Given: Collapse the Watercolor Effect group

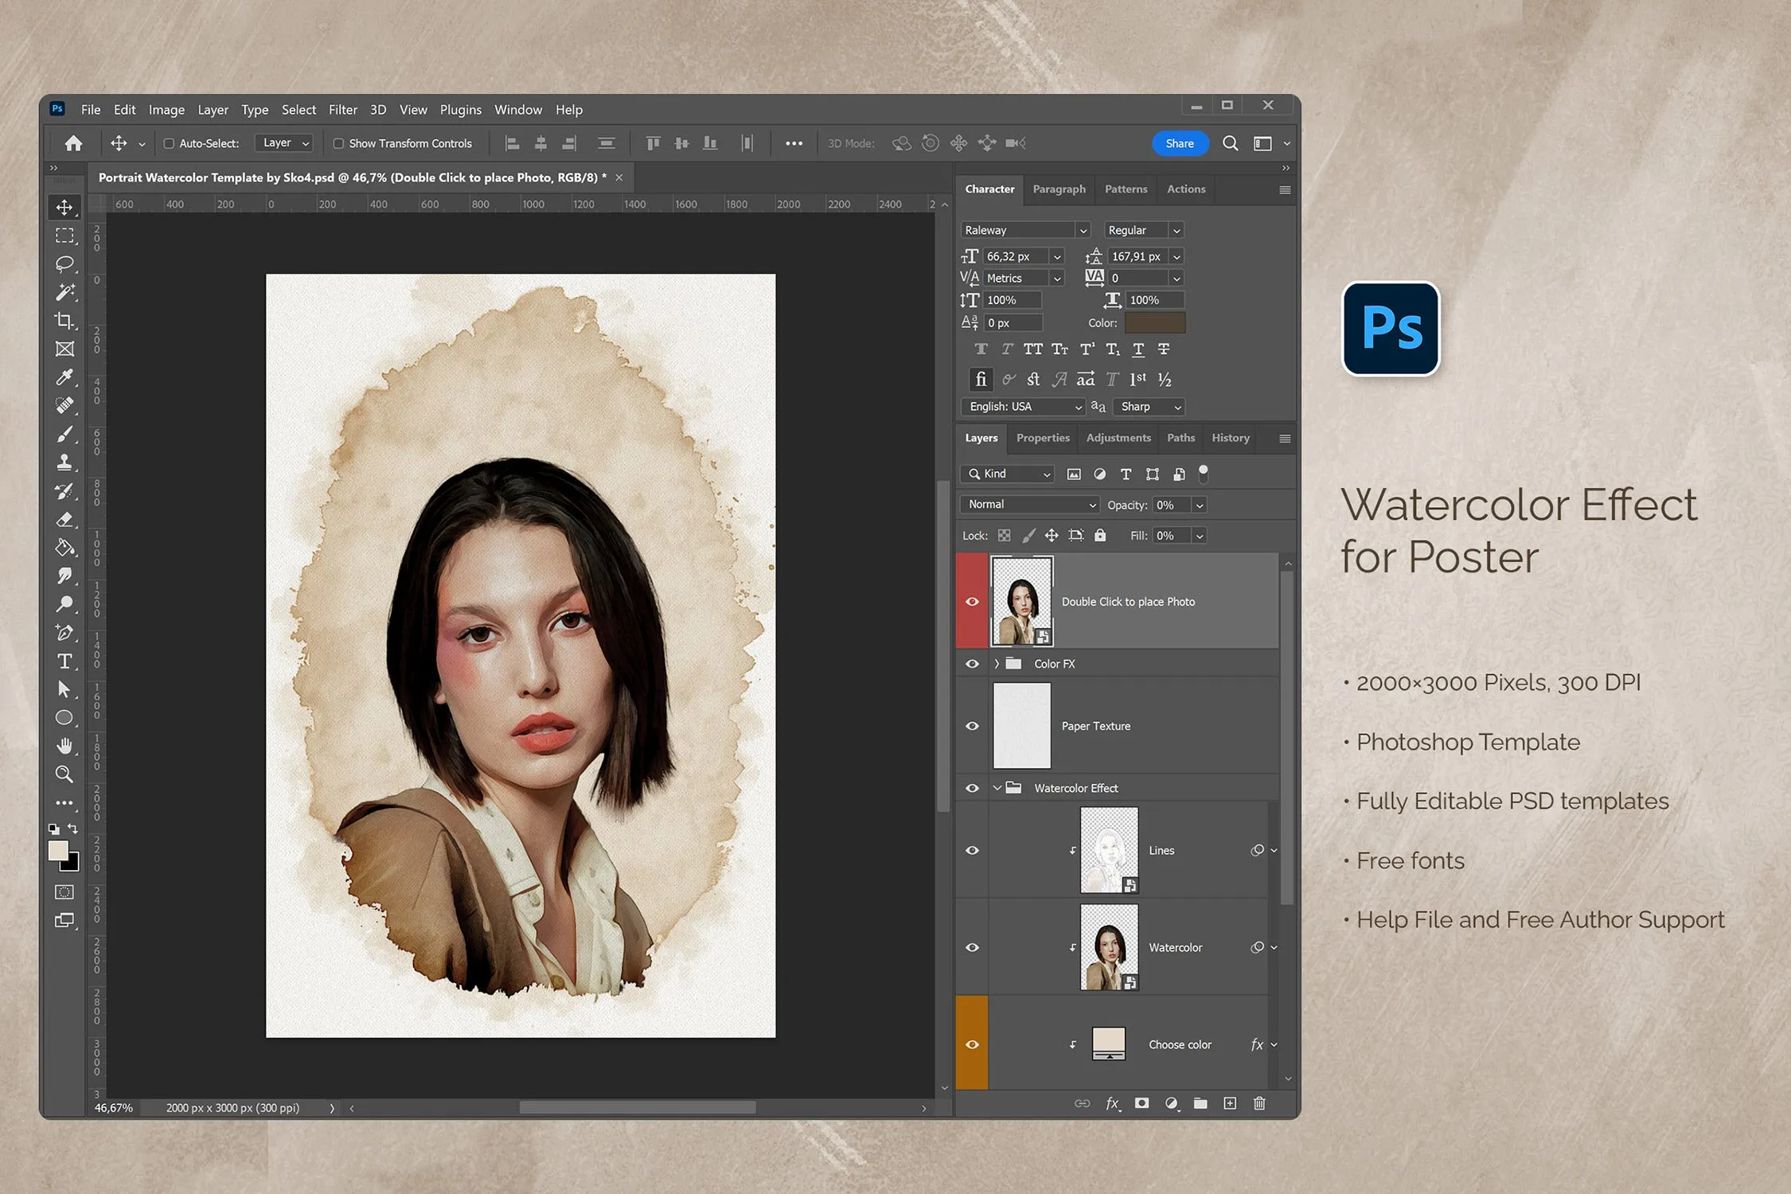Looking at the screenshot, I should click(997, 788).
